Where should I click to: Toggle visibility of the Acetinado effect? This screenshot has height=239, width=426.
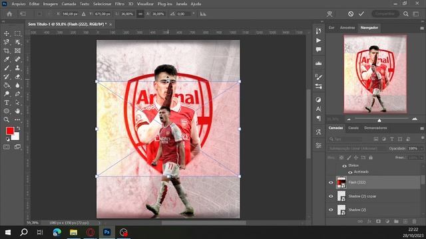[350, 173]
